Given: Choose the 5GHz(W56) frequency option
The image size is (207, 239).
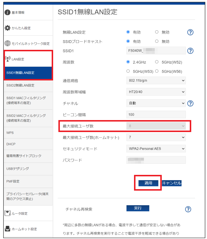Looking at the screenshot, I should pyautogui.click(x=156, y=71).
